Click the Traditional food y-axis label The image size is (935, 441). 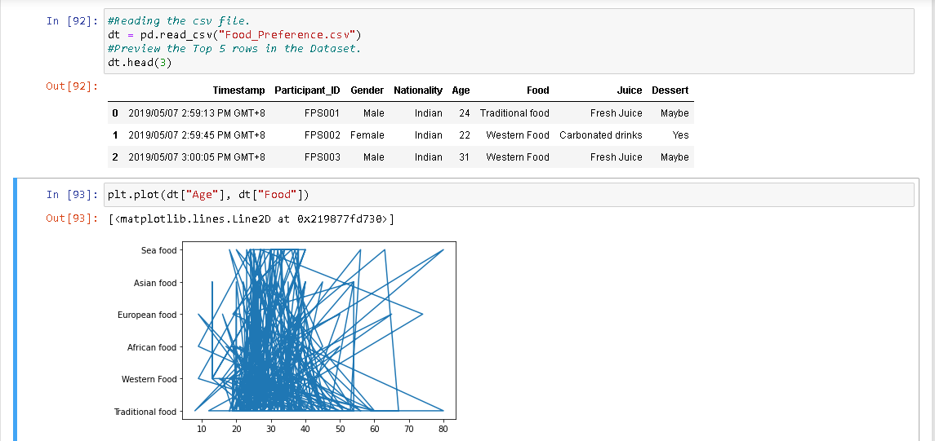tap(145, 411)
